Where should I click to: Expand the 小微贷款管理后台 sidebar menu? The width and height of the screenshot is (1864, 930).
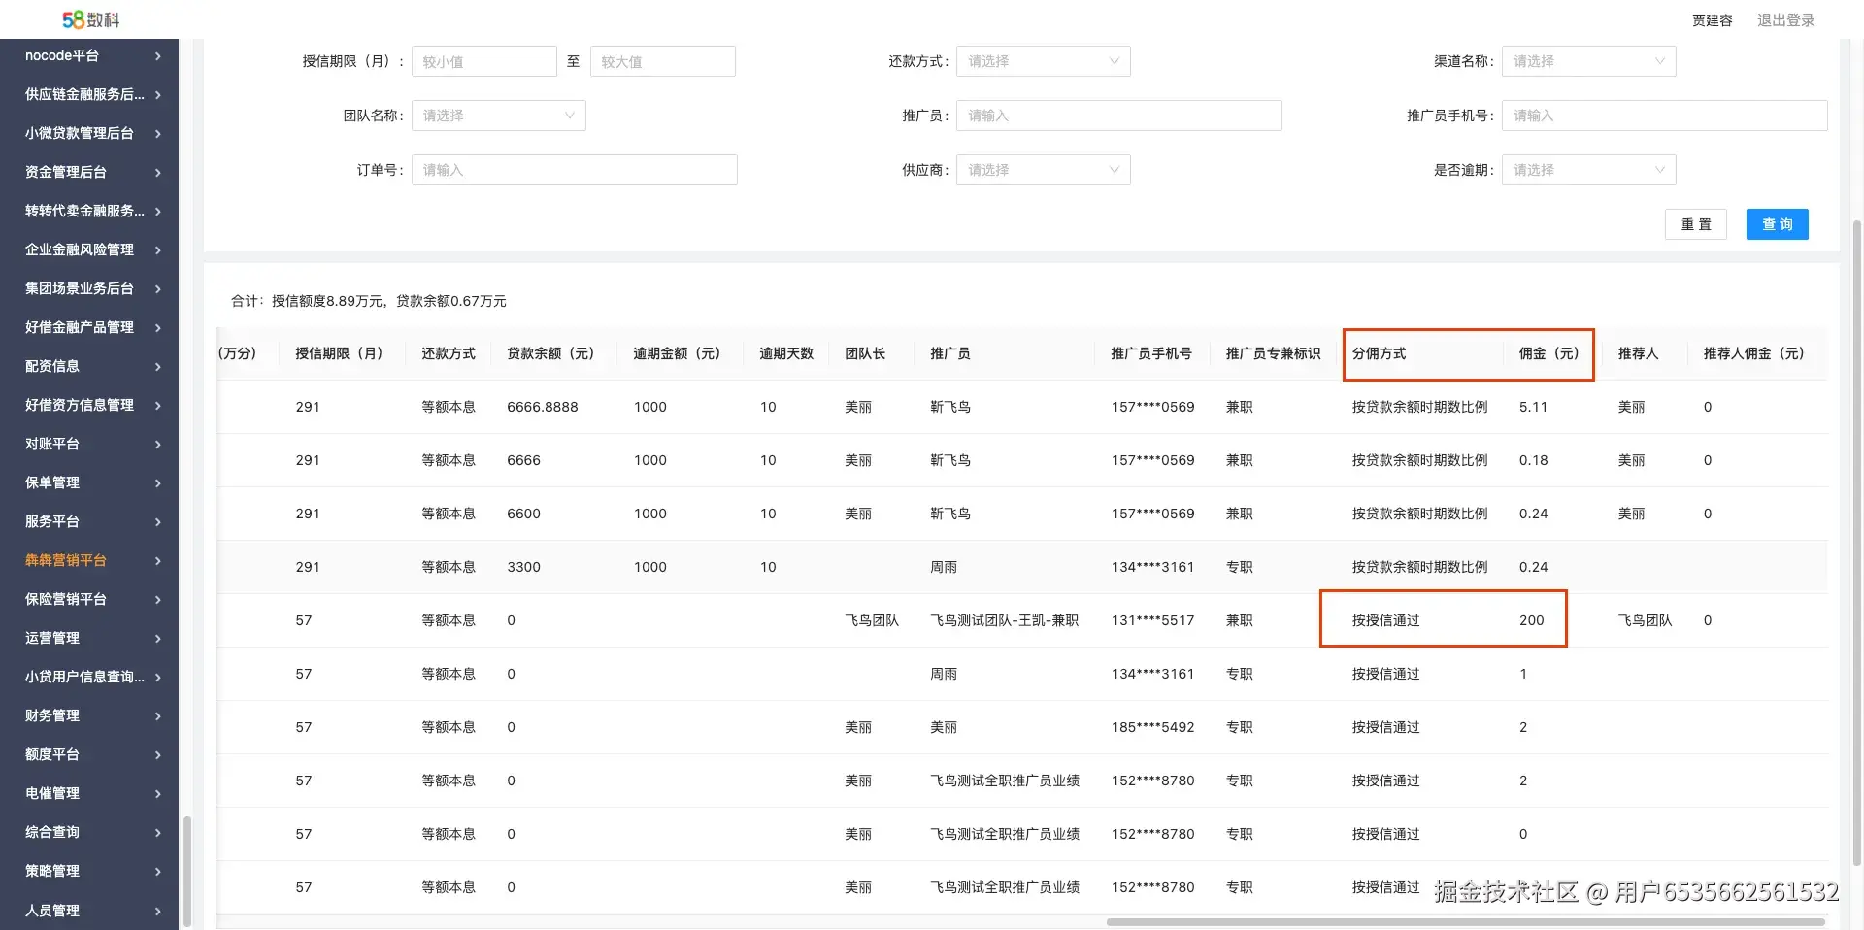89,134
